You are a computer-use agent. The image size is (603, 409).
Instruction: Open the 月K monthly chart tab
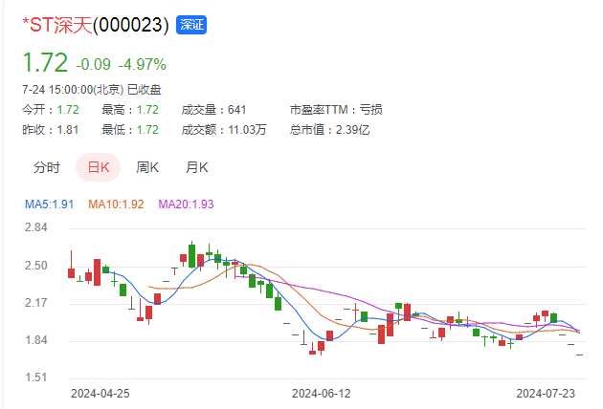[x=197, y=167]
